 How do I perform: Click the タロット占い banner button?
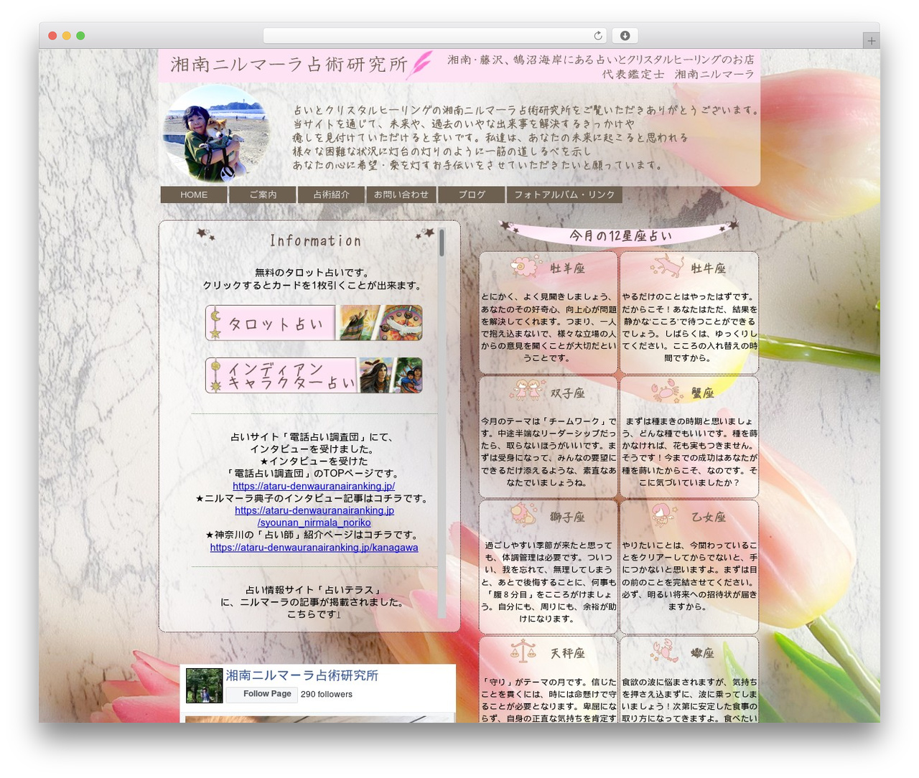[x=314, y=323]
